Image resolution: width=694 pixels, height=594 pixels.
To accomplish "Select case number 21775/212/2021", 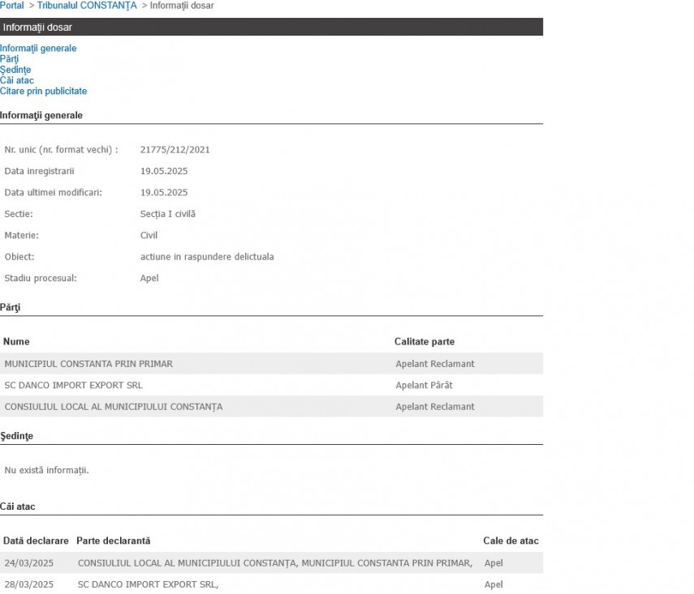I will pos(175,149).
